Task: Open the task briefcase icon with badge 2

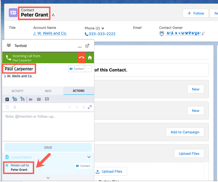Action: coord(15,99)
